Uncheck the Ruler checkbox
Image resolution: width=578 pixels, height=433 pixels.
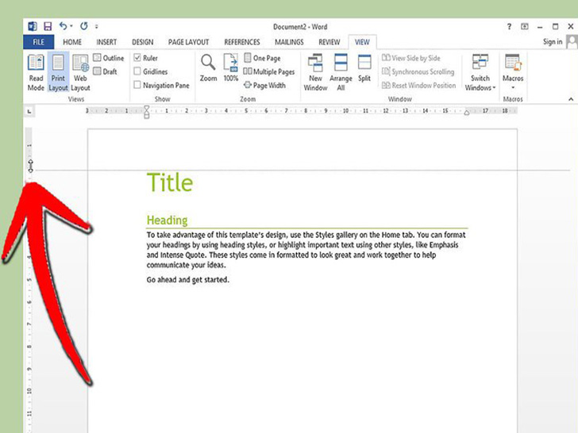point(138,58)
